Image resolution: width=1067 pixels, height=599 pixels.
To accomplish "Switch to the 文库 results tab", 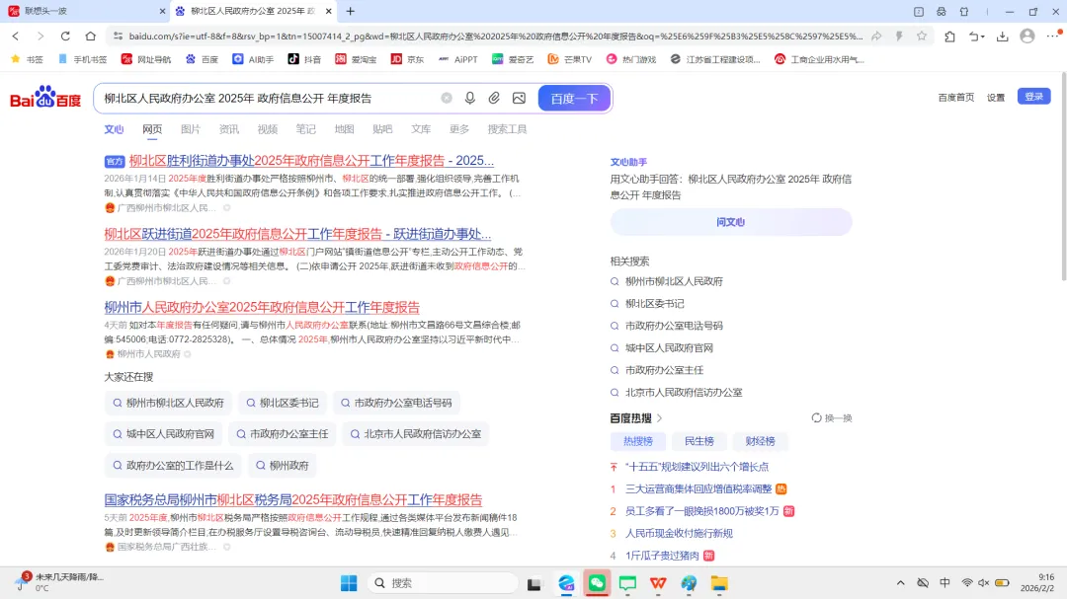I will (421, 129).
